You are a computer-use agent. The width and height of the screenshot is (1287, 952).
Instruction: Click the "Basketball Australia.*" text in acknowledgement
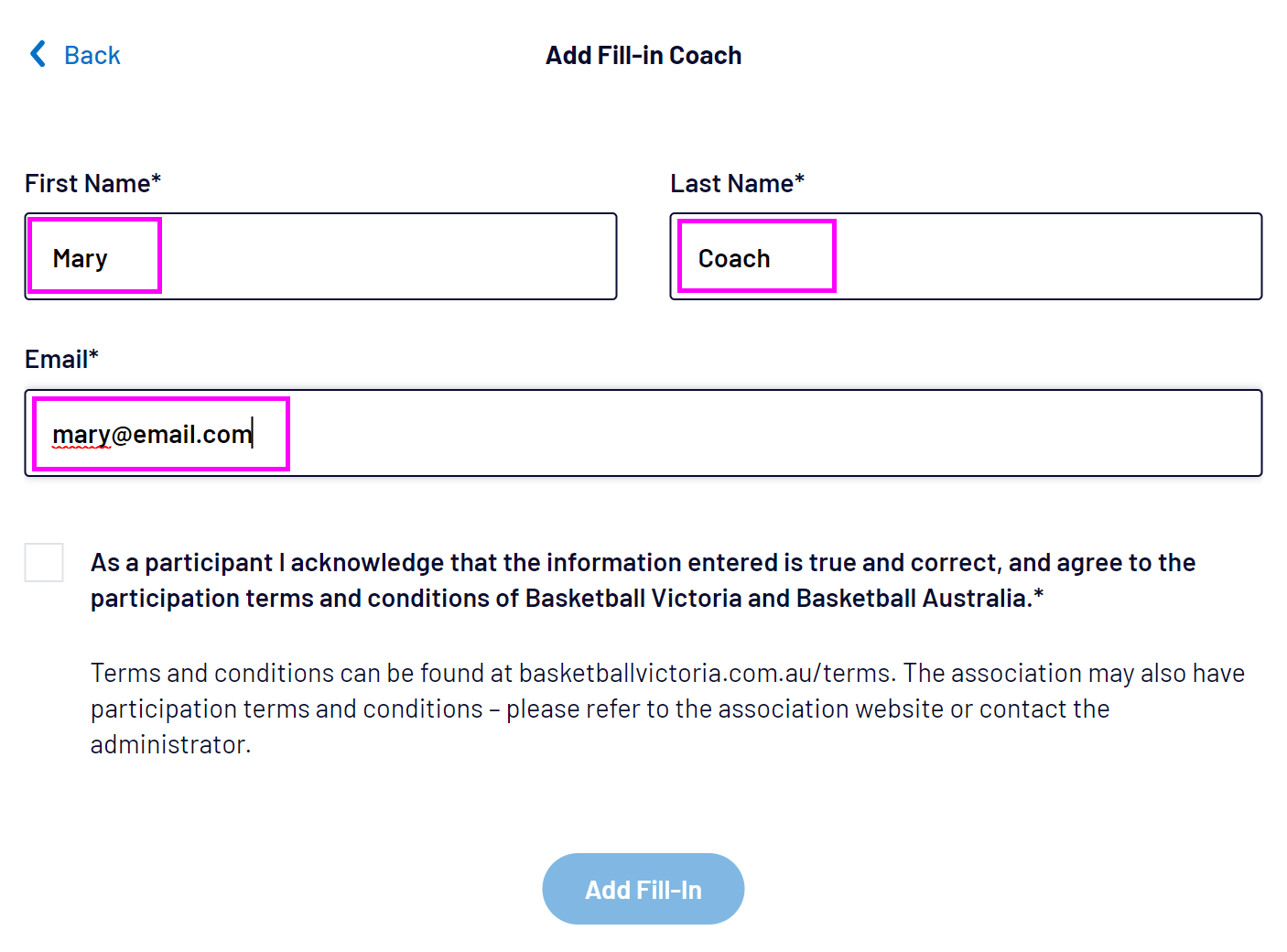(919, 599)
